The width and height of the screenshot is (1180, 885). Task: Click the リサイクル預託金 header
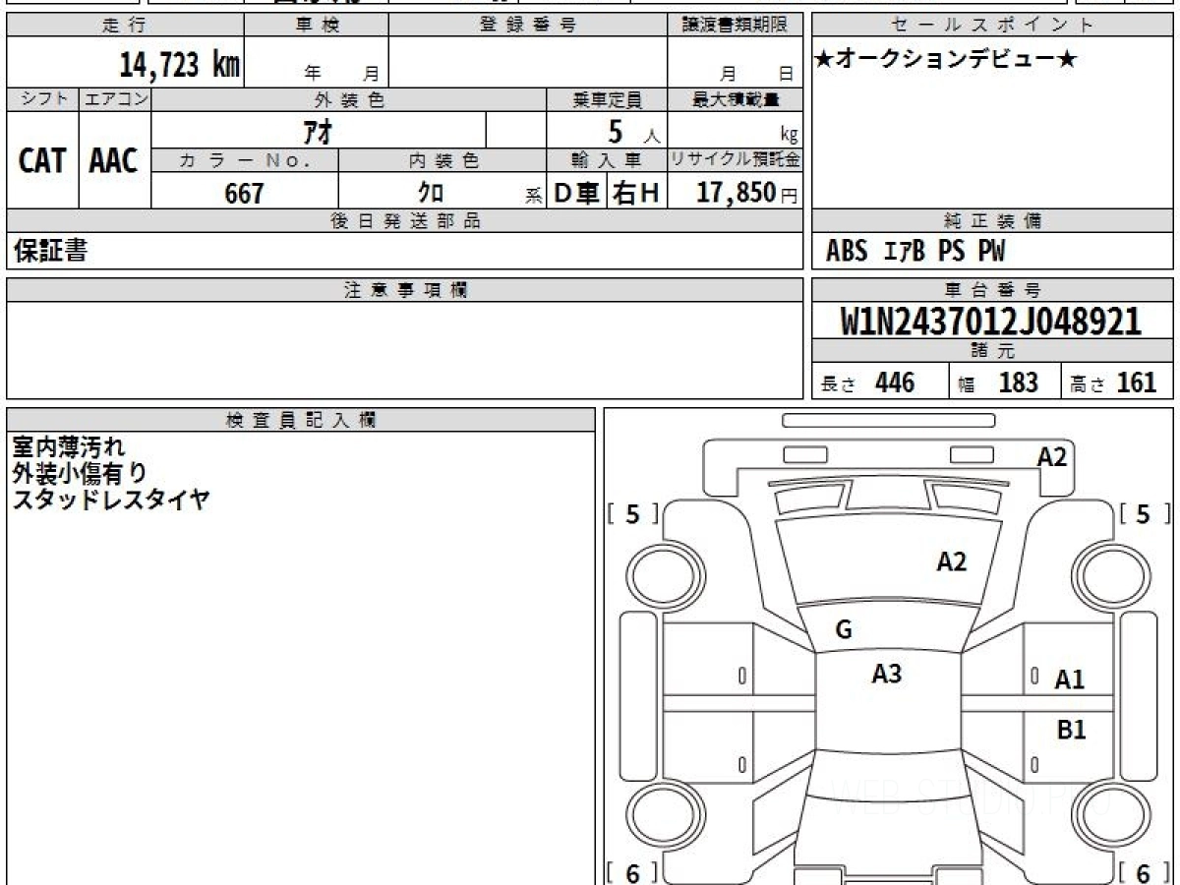click(x=735, y=160)
